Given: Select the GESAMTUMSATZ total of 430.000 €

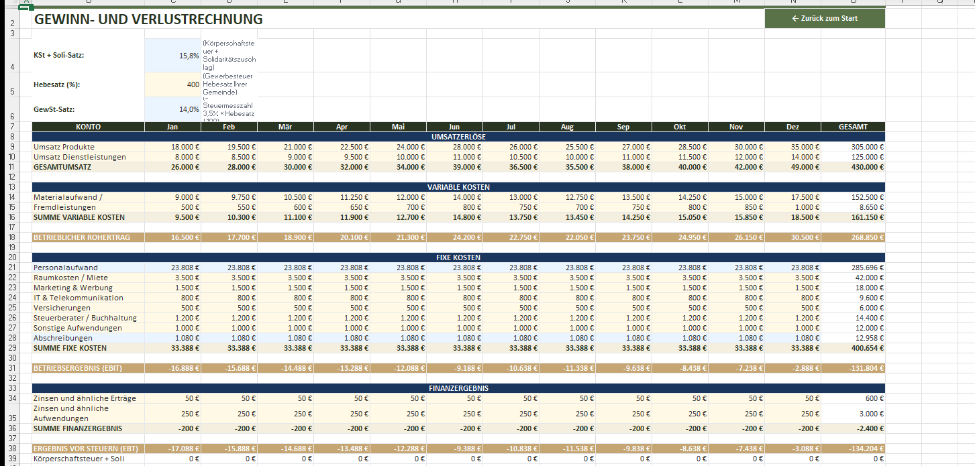Looking at the screenshot, I should (x=852, y=167).
